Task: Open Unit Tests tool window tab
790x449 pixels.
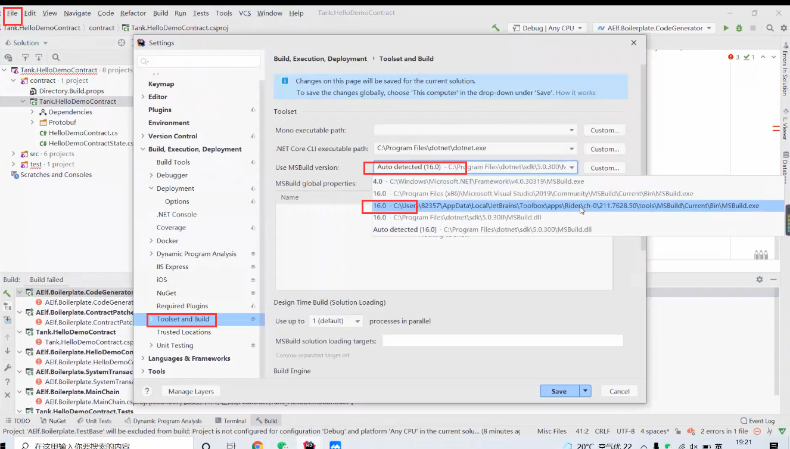Action: coord(94,421)
